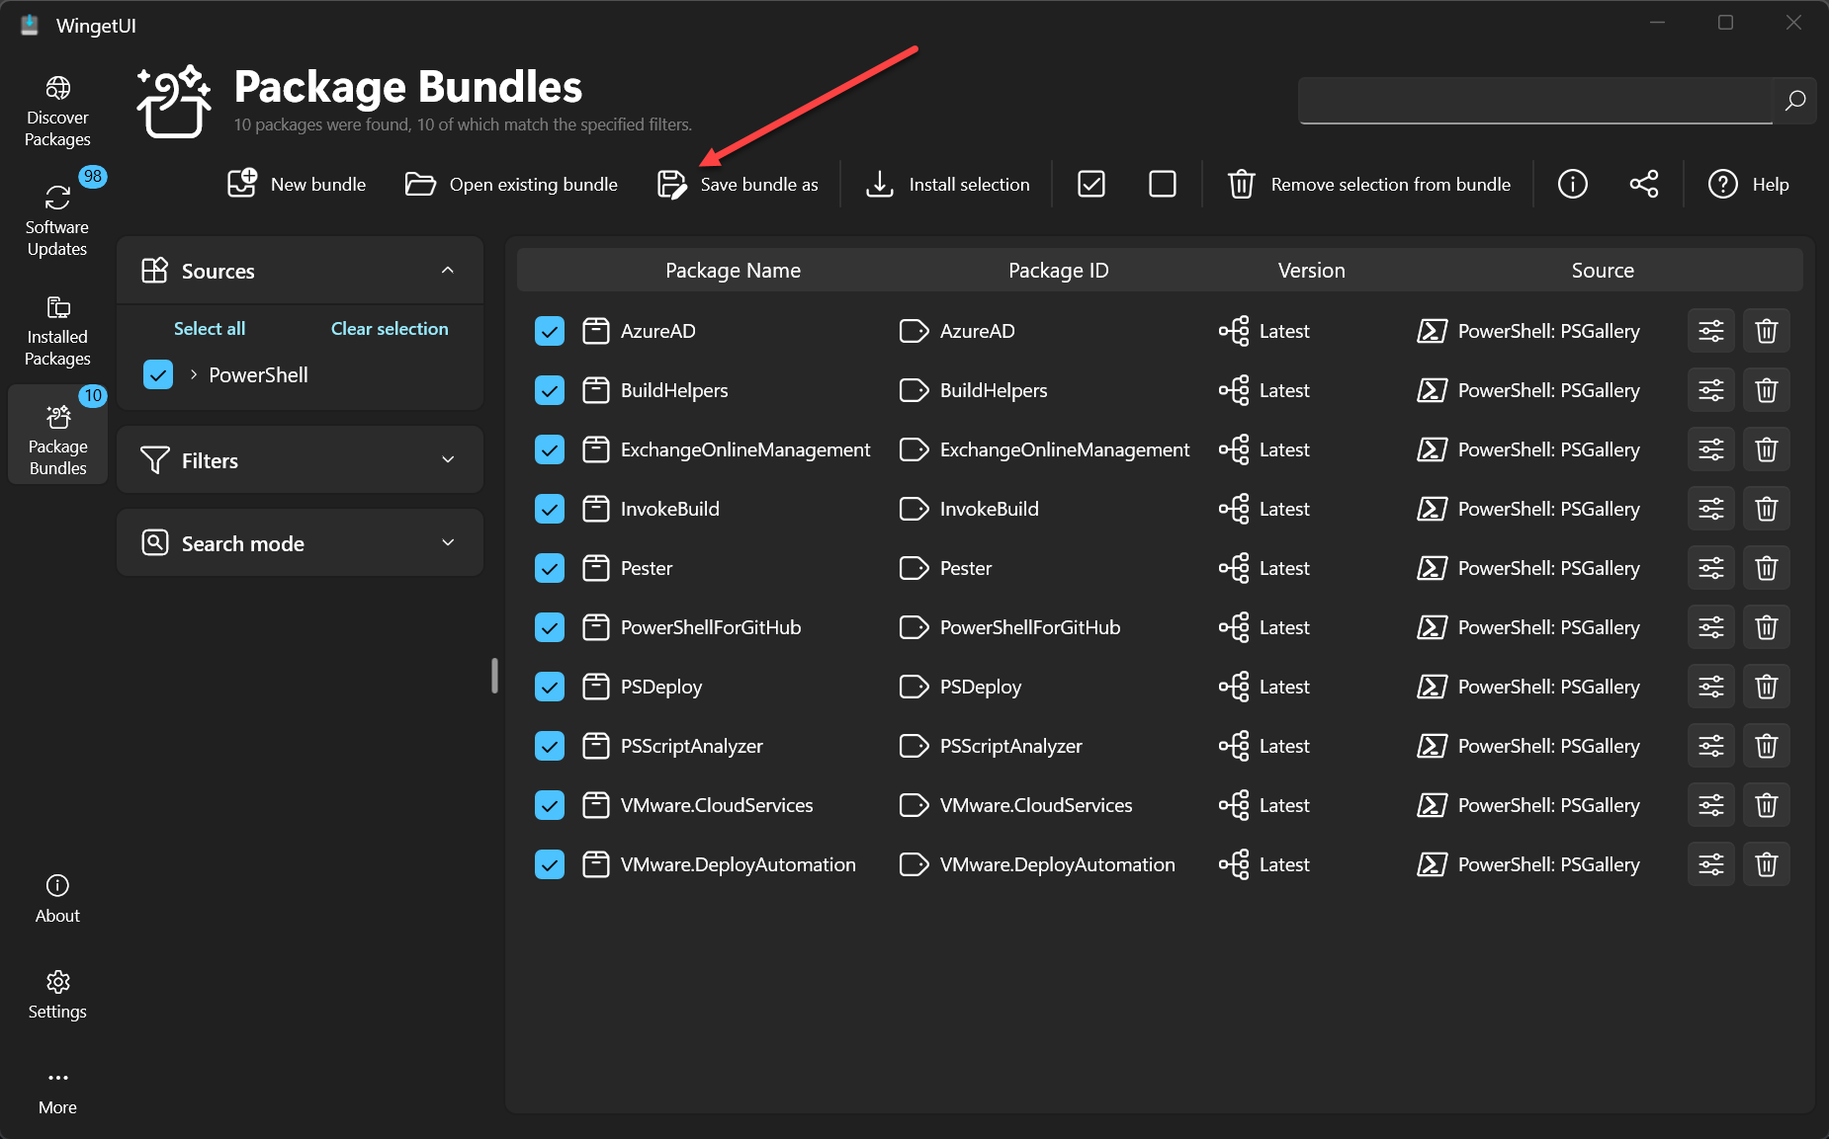Uncheck the VMware.DeployAutomation checkbox
The height and width of the screenshot is (1139, 1829).
click(550, 864)
